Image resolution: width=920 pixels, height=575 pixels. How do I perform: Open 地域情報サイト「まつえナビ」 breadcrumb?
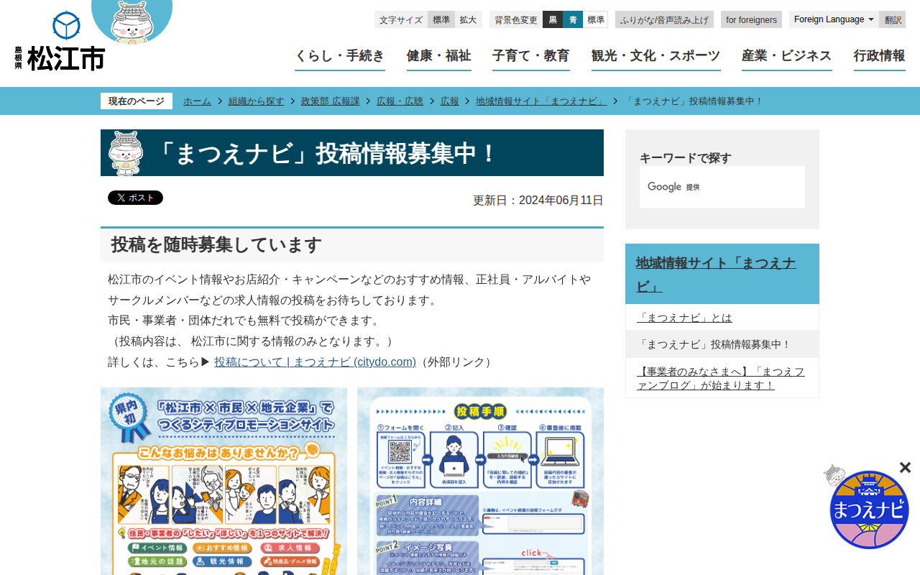(x=541, y=101)
